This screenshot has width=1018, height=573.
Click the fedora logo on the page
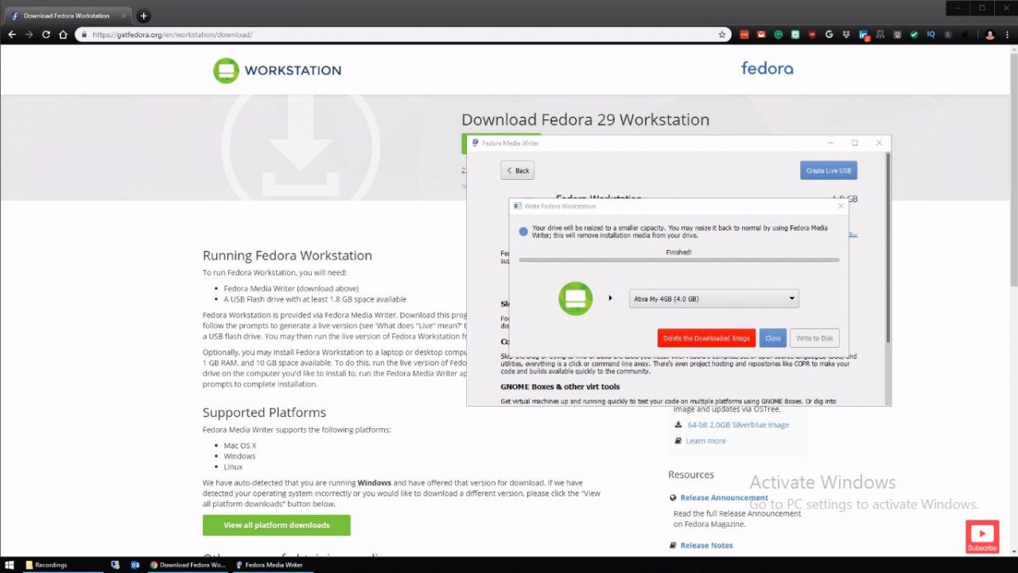click(x=767, y=68)
